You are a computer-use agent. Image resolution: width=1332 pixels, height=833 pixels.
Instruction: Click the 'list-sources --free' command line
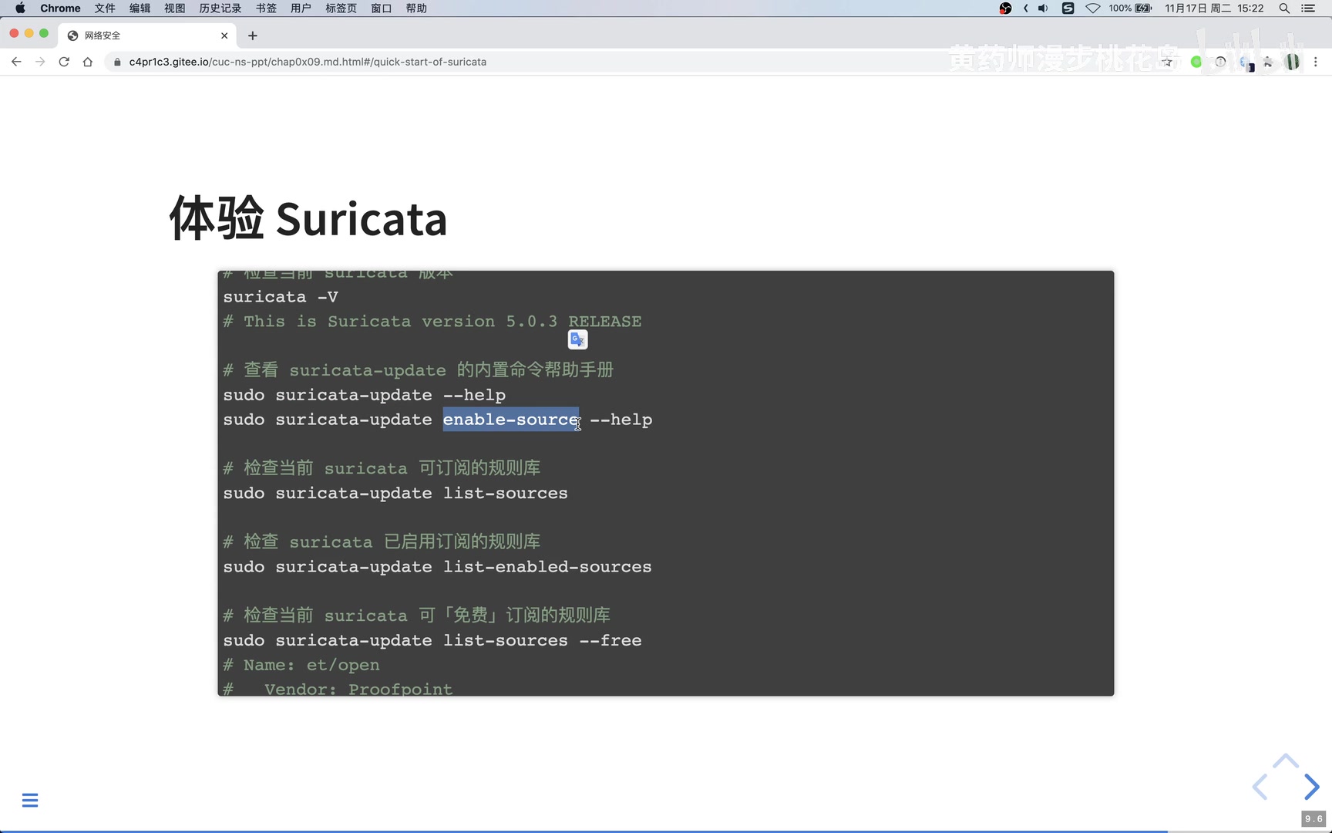[432, 640]
